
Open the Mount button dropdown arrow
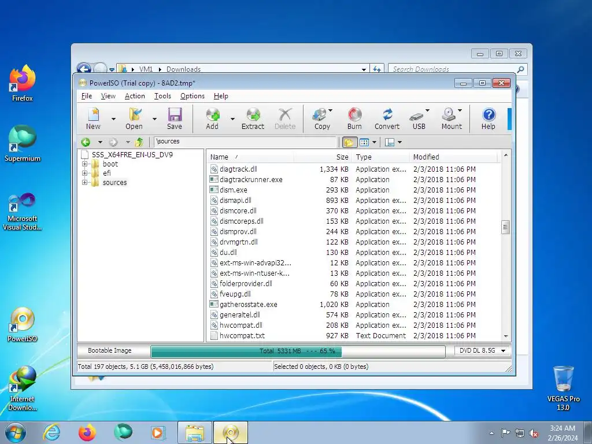coord(460,110)
